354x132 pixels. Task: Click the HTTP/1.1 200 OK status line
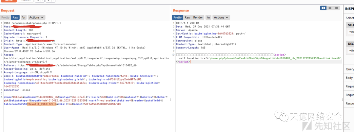[x=187, y=23]
